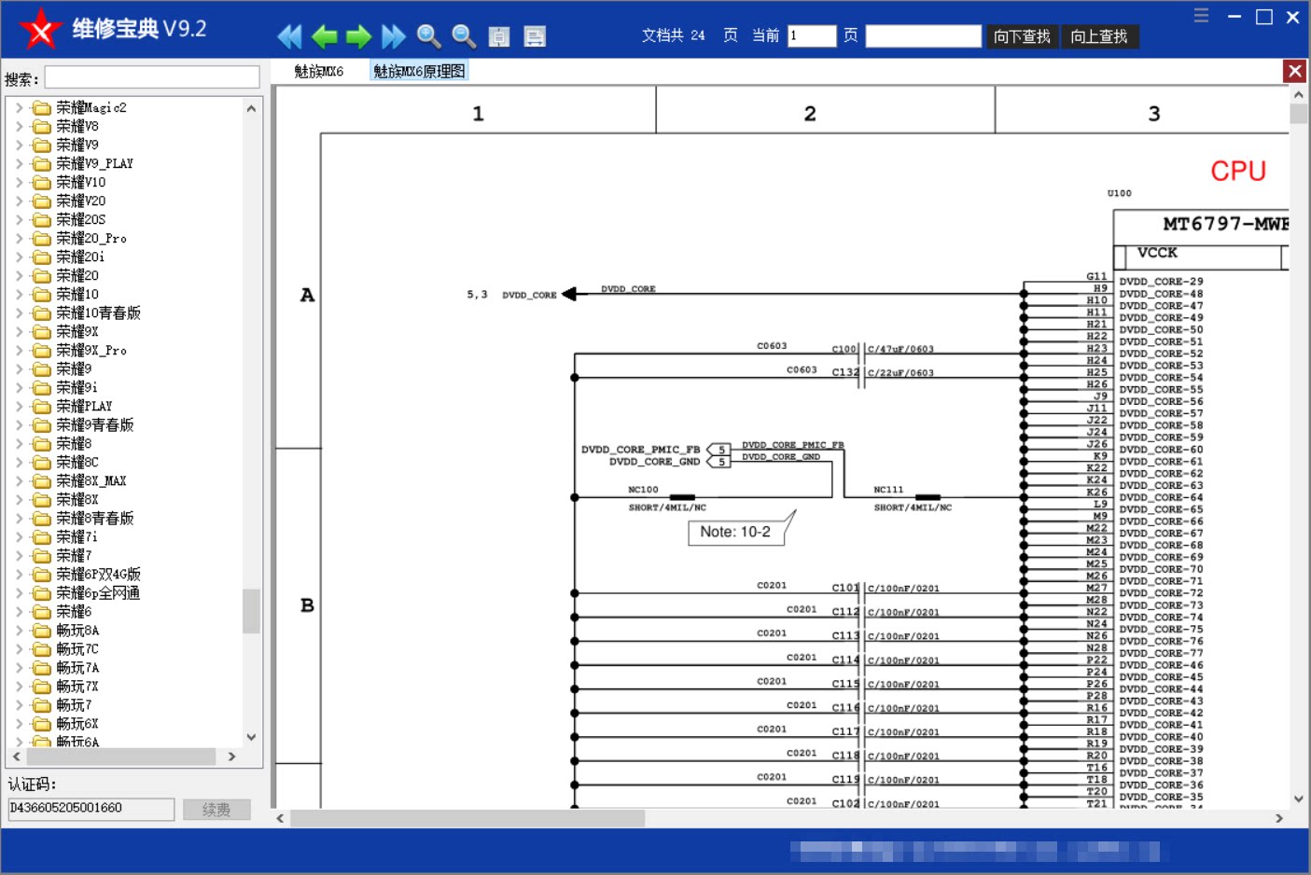Viewport: 1311px width, 875px height.
Task: Click the folder icon beside 畅玩7X
Action: click(x=42, y=686)
